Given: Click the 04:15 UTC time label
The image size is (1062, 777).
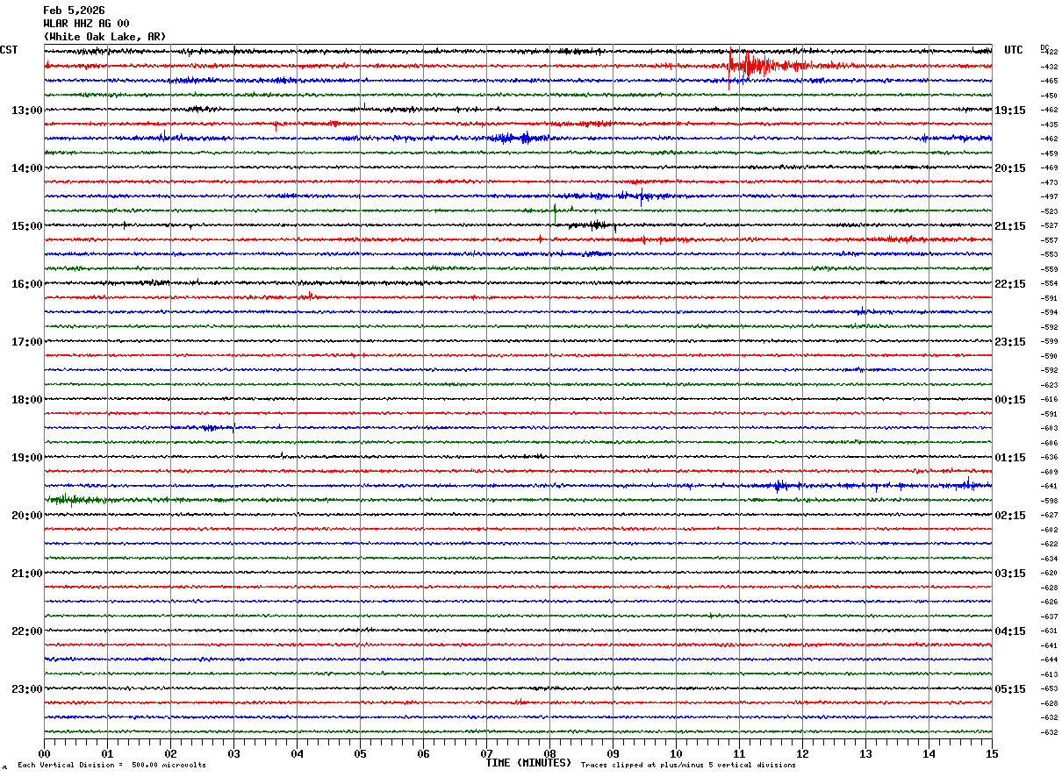Looking at the screenshot, I should coord(1010,631).
